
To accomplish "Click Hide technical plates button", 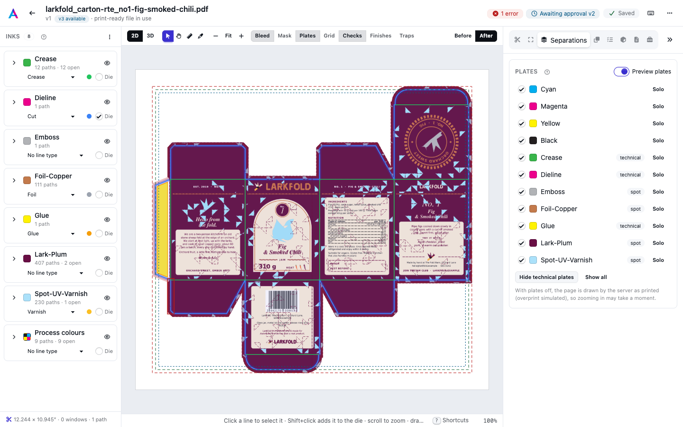I will 546,277.
